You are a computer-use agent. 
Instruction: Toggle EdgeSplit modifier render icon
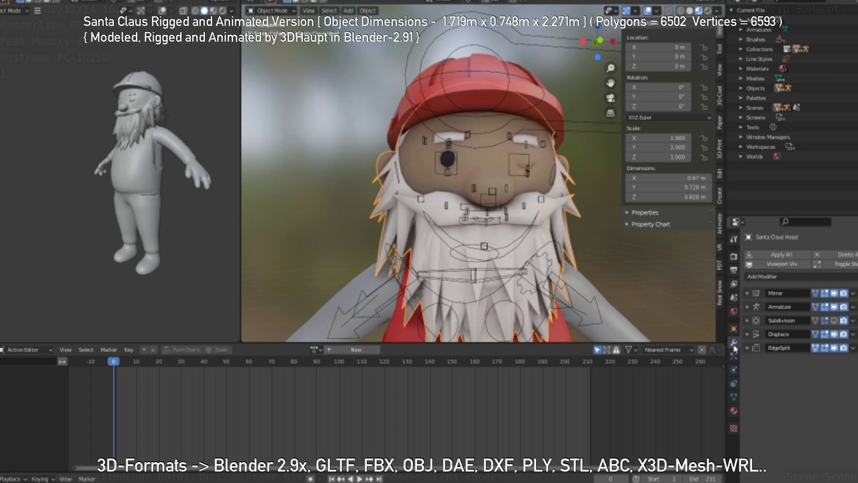[x=843, y=348]
